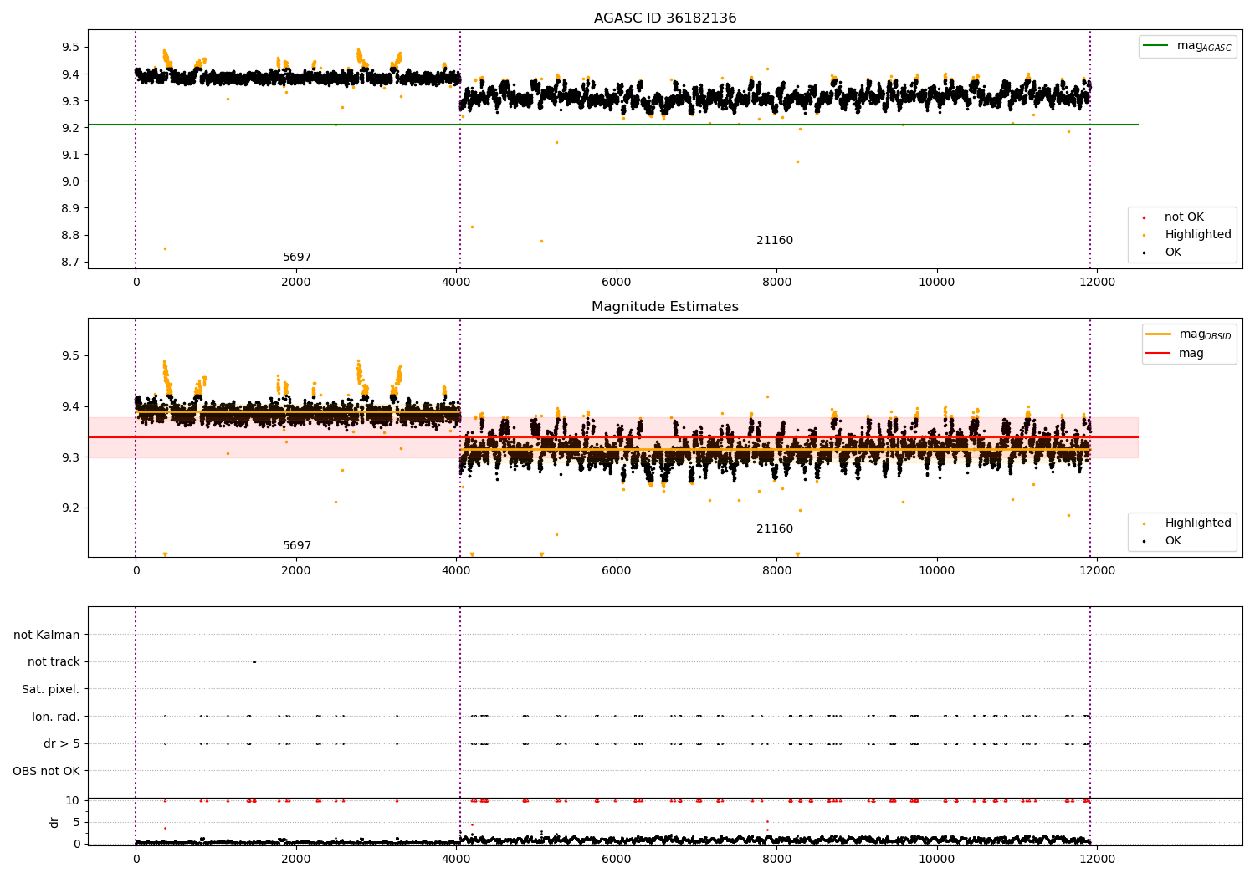Click the orange outlier point near 8.75 in top plot
The height and width of the screenshot is (878, 1255).
165,248
